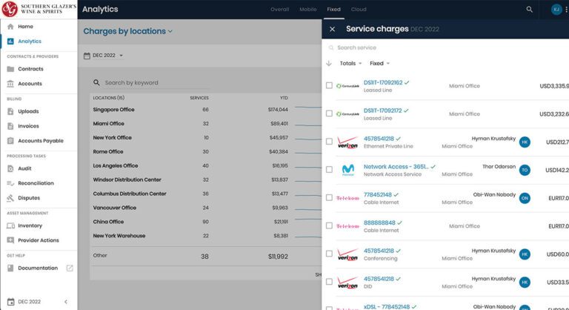Screen dimensions: 569x310
Task: Expand the Totals dropdown
Action: [350, 64]
